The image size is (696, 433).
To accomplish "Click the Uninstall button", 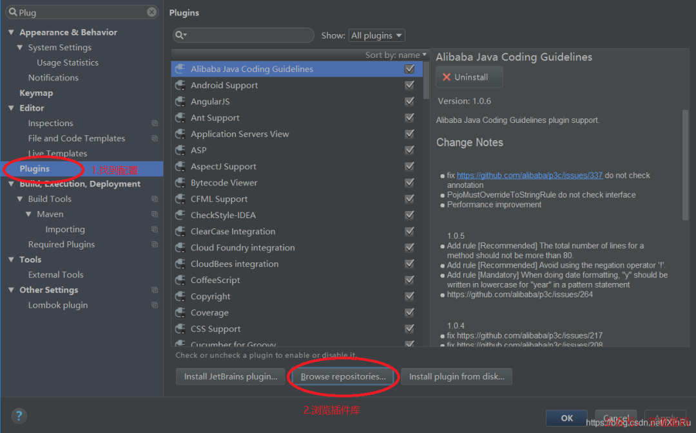I will pos(469,77).
